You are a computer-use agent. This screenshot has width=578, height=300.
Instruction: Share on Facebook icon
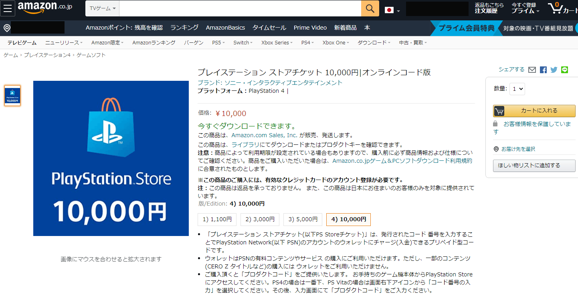tap(543, 70)
